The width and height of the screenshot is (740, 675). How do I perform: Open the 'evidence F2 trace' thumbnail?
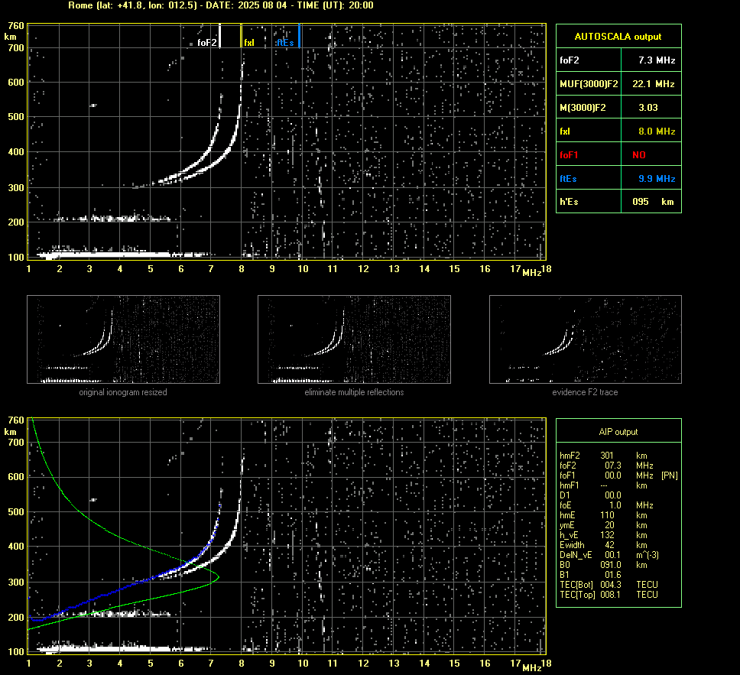586,339
